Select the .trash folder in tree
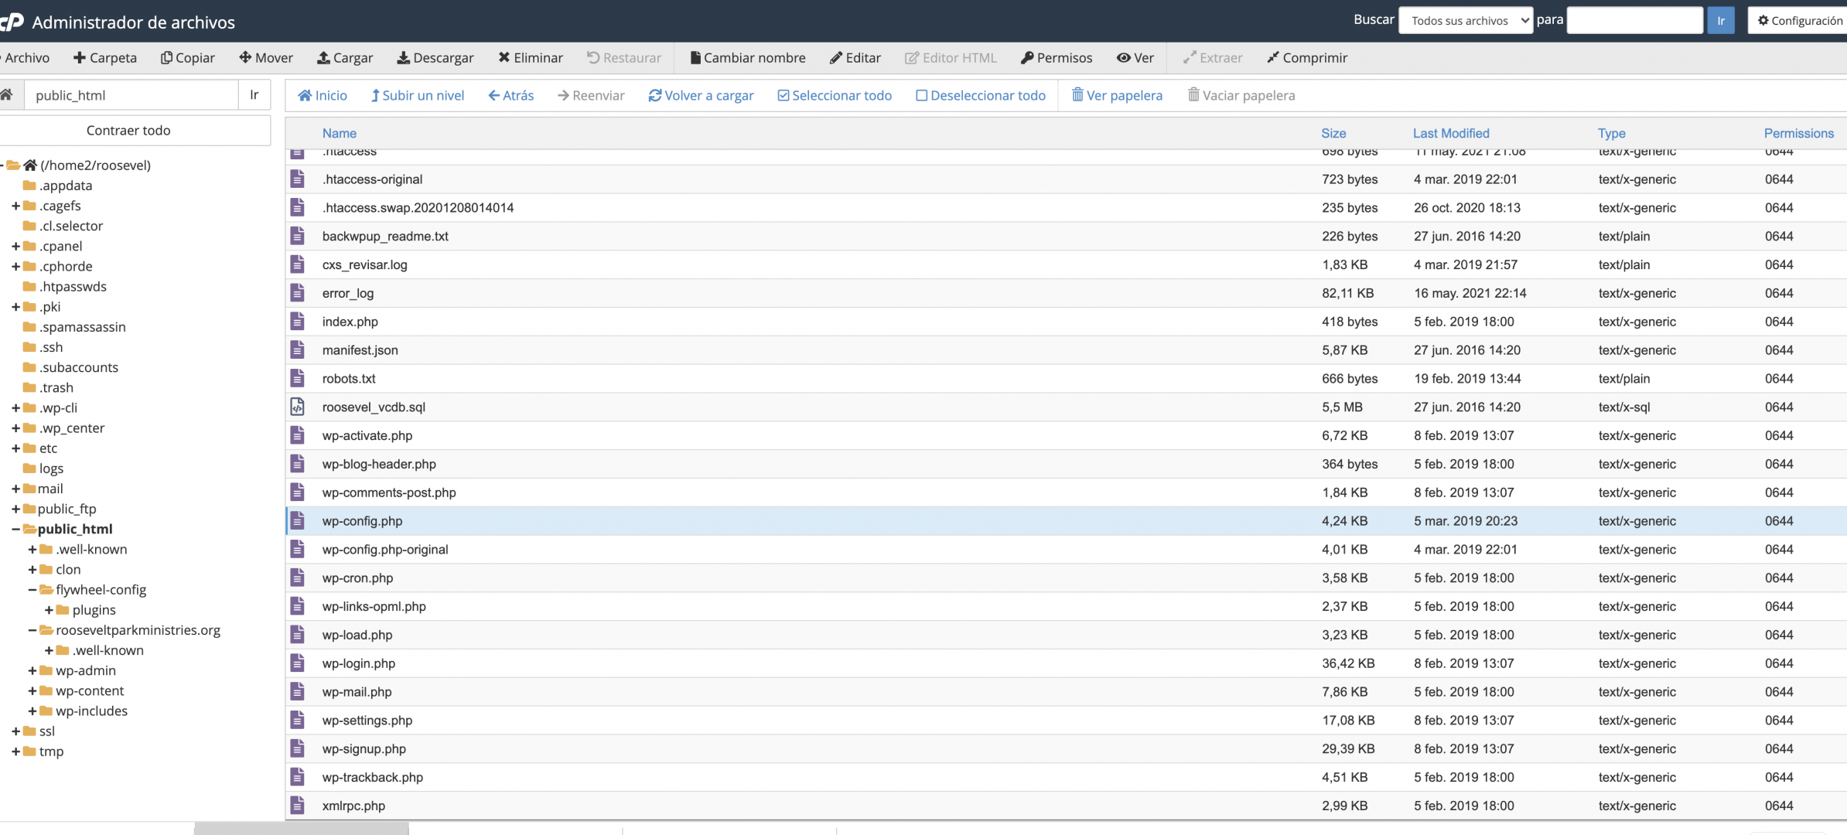The image size is (1847, 835). coord(56,387)
